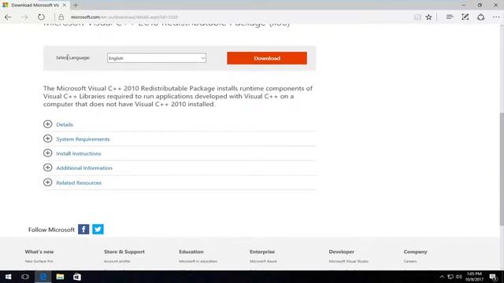Click the volume speaker tray icon
This screenshot has height=283, width=504.
(x=459, y=277)
